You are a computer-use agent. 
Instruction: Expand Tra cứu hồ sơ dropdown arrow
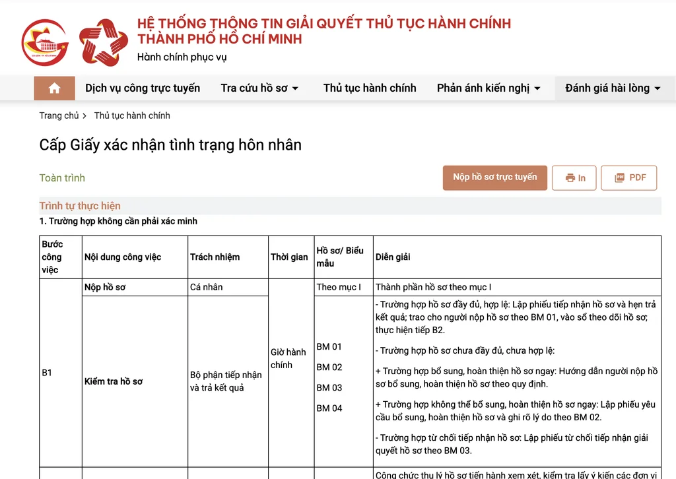295,88
